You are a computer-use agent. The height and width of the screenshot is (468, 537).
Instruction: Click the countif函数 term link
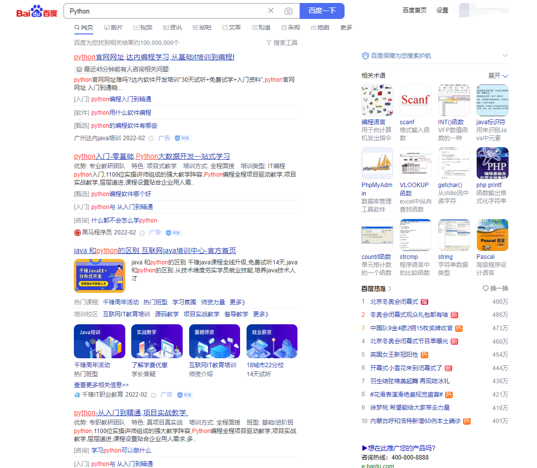376,257
